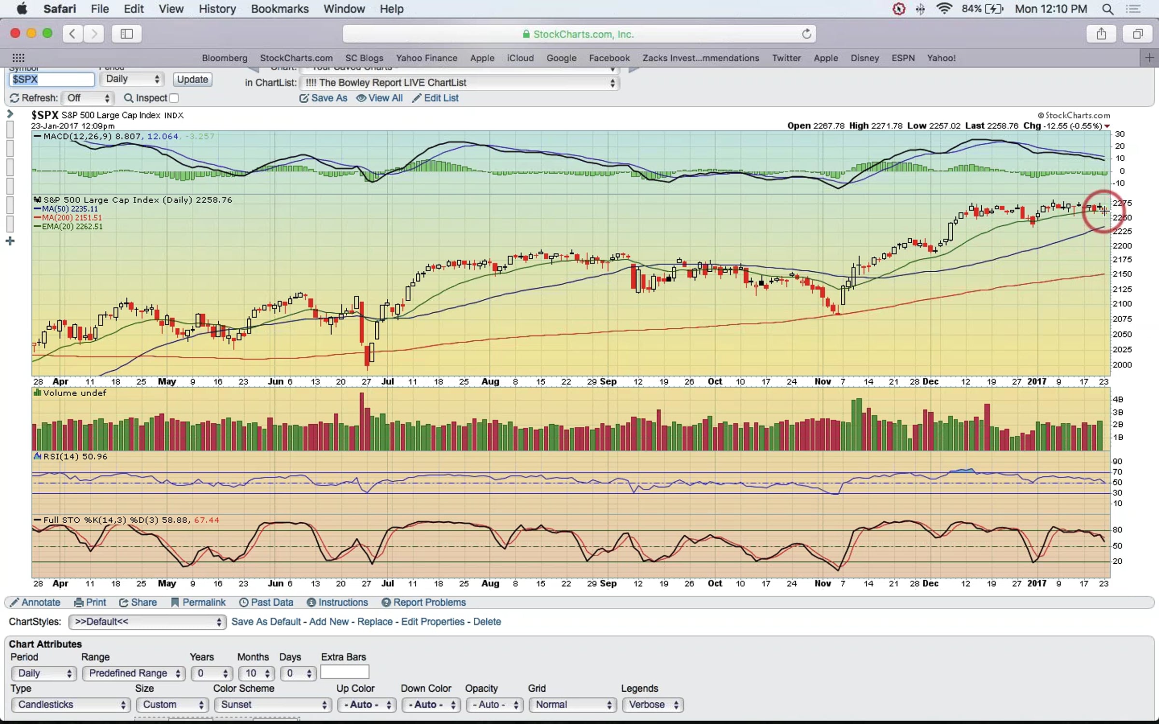1159x724 pixels.
Task: Open the Days dropdown
Action: coord(297,673)
